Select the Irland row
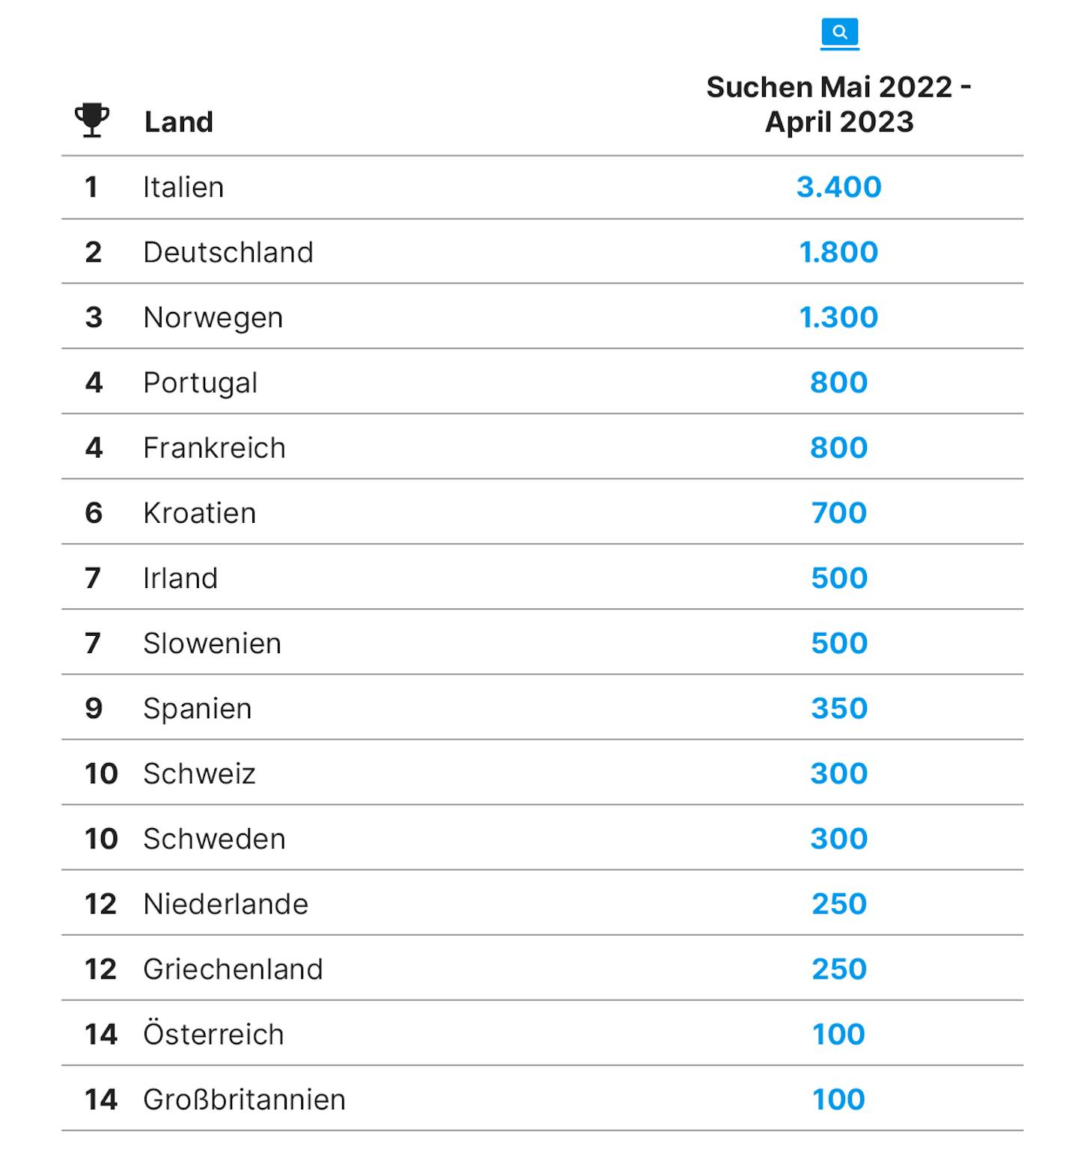The image size is (1087, 1173). click(x=542, y=577)
